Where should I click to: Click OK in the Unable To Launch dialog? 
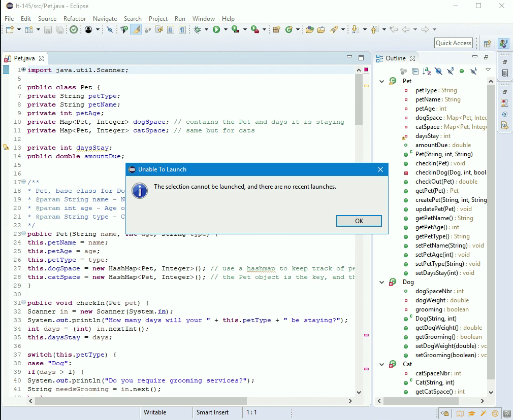tap(359, 221)
